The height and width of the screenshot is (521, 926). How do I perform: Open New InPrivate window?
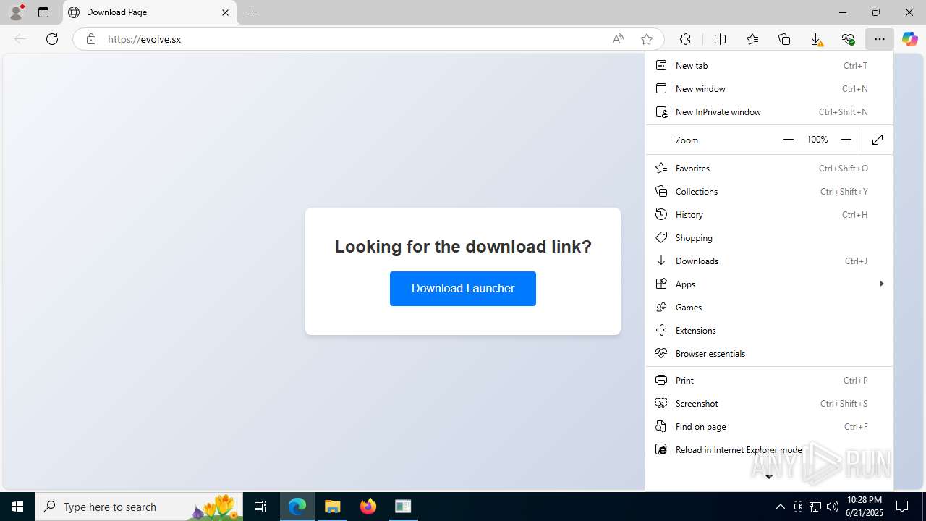(769, 111)
